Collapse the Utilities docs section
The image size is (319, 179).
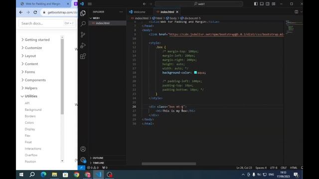[x=29, y=96]
